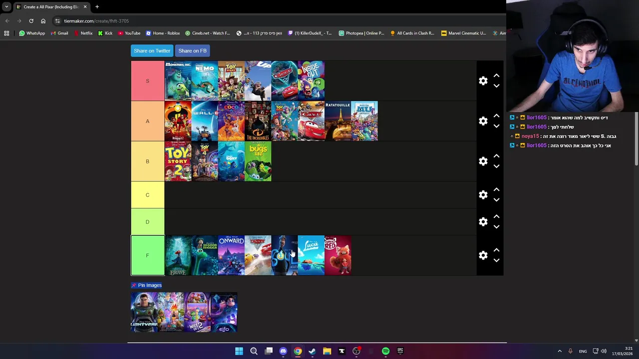Screen dimensions: 639x359
Task: Go to browser home page
Action: (43, 21)
